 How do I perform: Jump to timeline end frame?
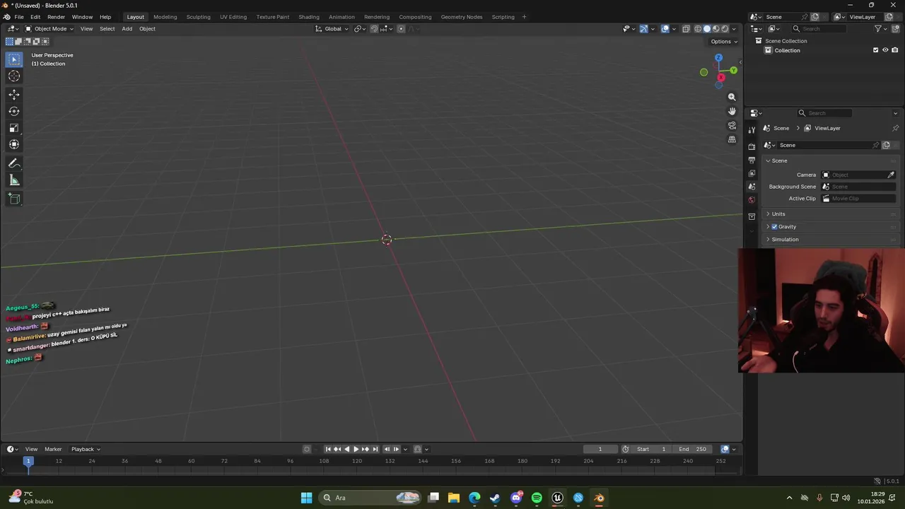375,449
